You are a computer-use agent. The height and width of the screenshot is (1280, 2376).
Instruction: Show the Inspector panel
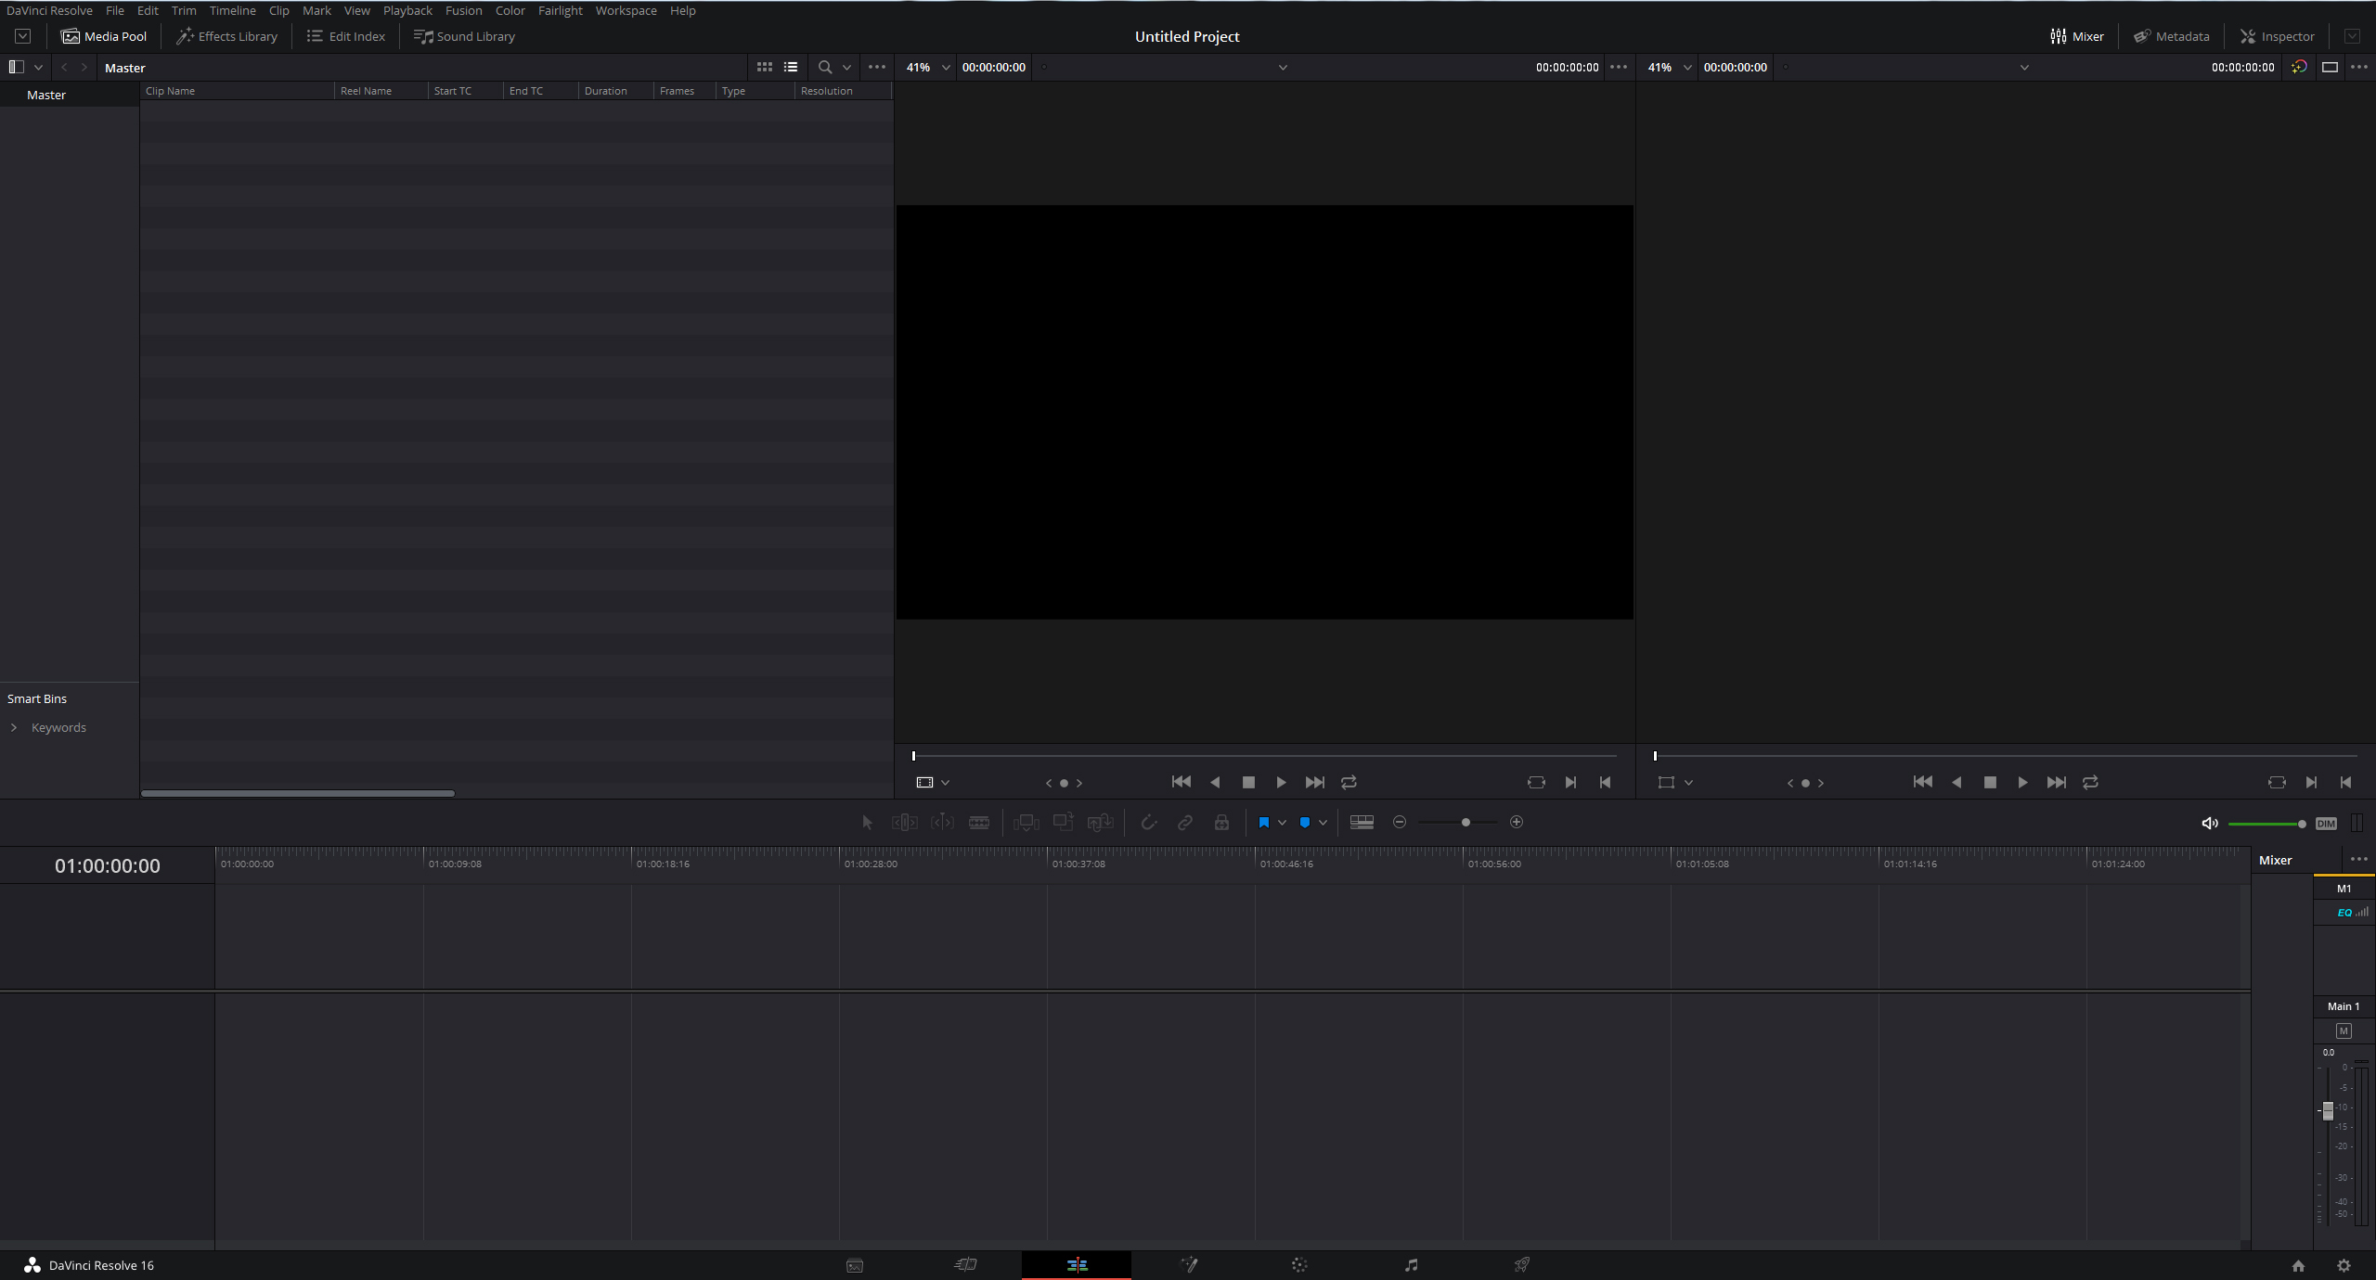tap(2277, 36)
